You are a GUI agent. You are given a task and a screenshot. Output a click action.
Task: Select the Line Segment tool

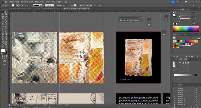(x=6, y=19)
